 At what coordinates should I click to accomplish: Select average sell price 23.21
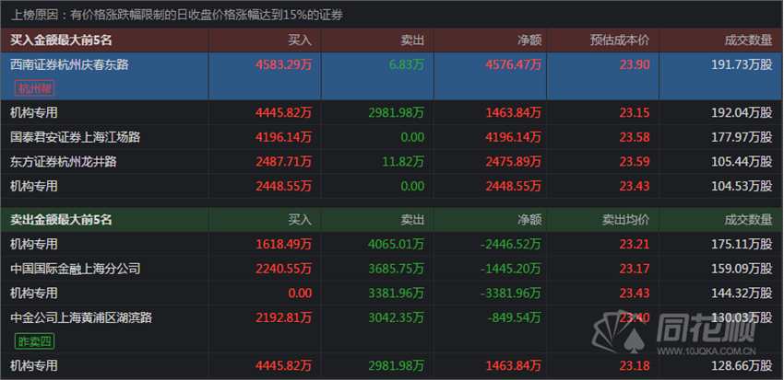635,244
